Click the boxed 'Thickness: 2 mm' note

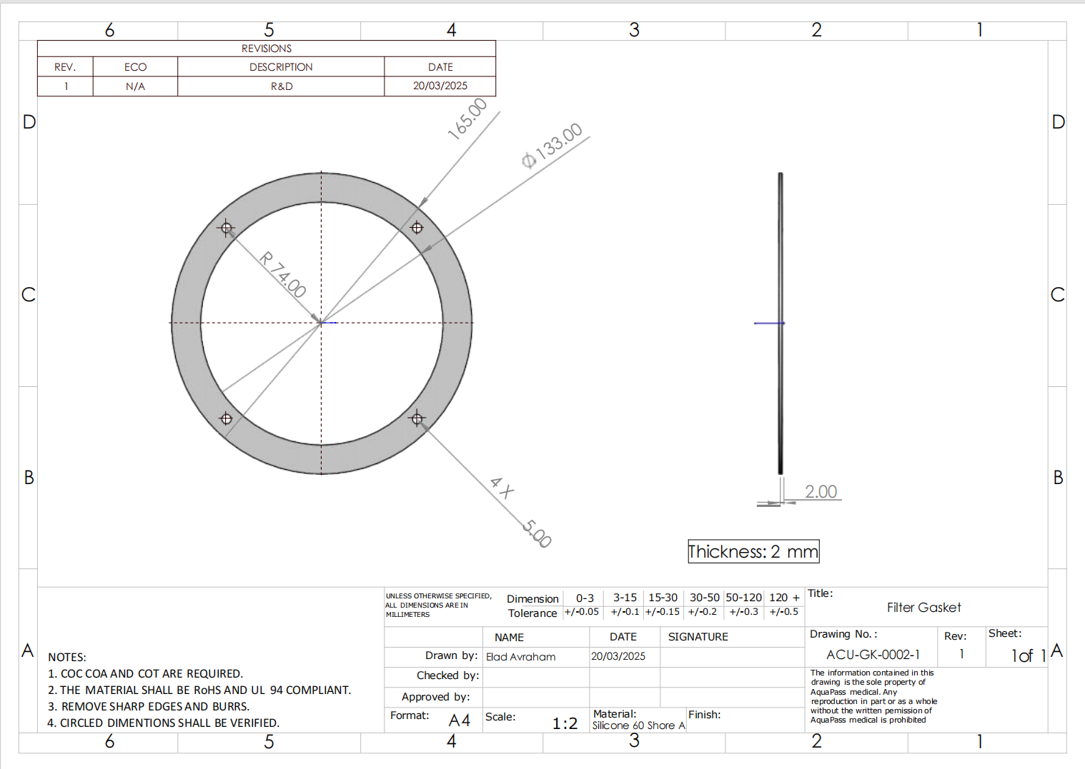coord(753,551)
